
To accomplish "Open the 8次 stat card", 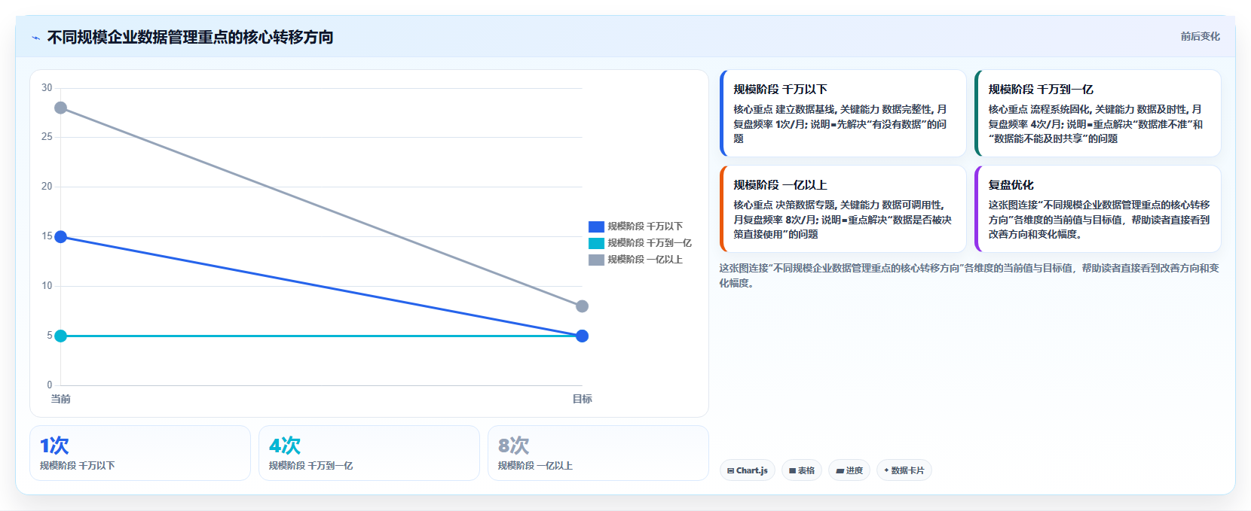I will click(x=598, y=453).
